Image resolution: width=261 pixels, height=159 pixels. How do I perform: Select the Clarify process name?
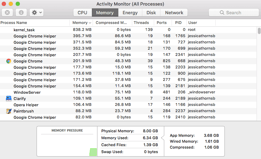[x=19, y=99]
